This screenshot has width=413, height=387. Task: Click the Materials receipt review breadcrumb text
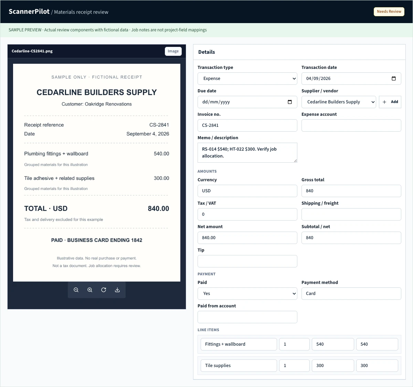(x=81, y=12)
